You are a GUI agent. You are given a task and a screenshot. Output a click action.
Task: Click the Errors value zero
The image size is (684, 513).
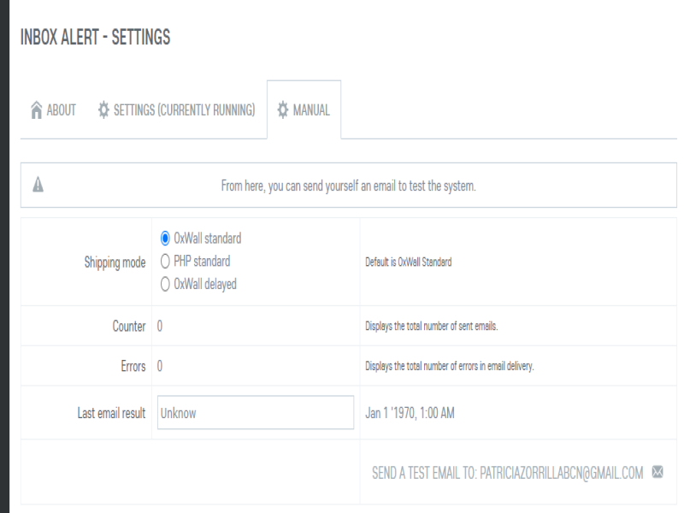coord(160,366)
